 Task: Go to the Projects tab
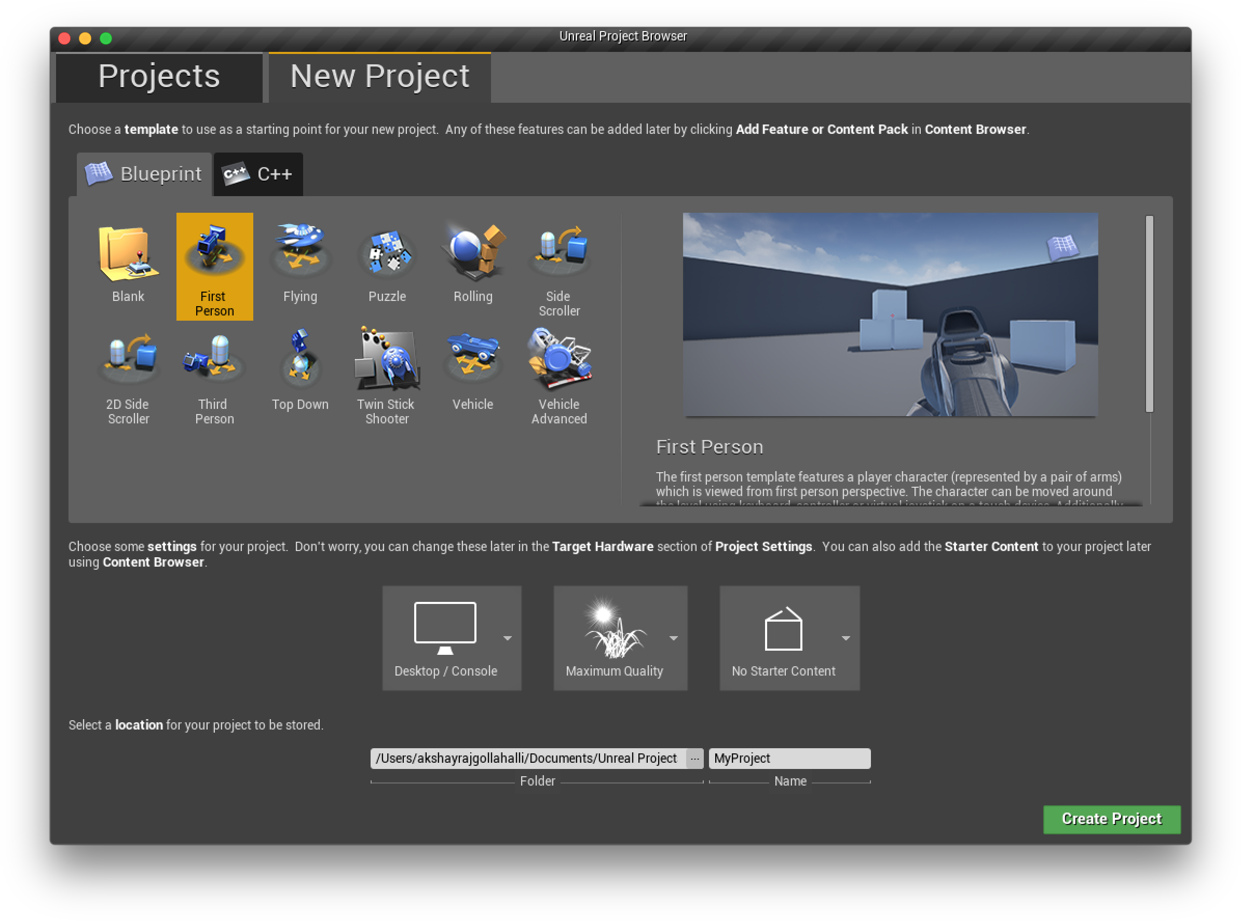point(159,77)
